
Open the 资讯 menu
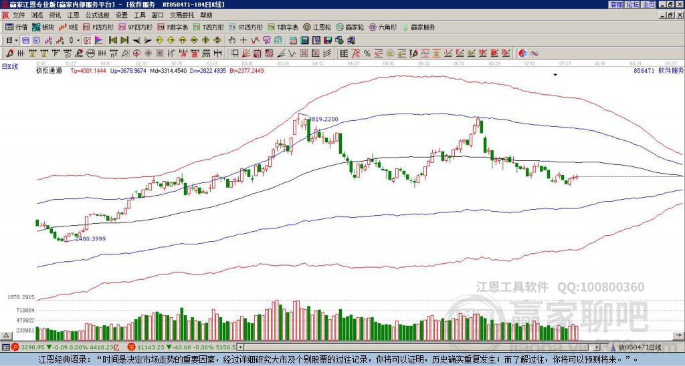pos(55,15)
